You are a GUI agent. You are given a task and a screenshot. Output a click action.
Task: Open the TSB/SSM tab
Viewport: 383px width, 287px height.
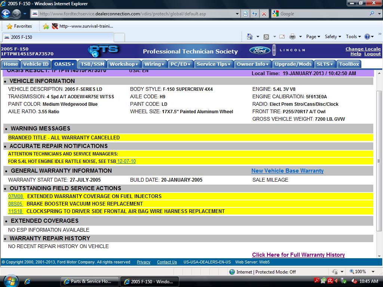click(92, 64)
